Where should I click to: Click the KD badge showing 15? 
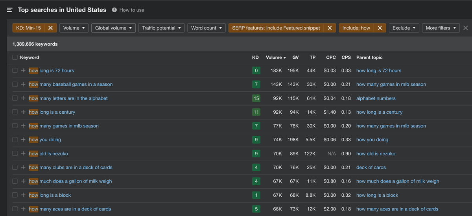pyautogui.click(x=256, y=98)
